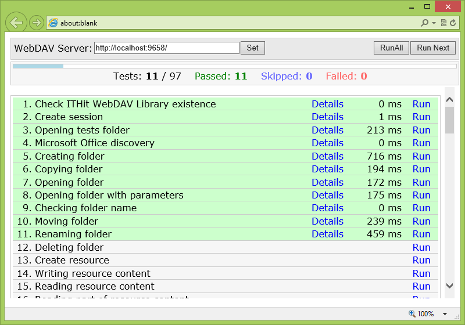The image size is (465, 325).
Task: Run the Create session test
Action: 421,117
